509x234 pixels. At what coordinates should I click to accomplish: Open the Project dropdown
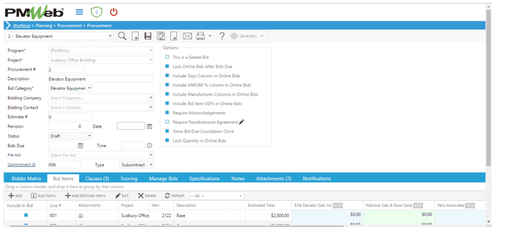click(x=151, y=60)
